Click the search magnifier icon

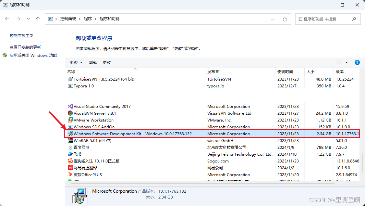354,19
